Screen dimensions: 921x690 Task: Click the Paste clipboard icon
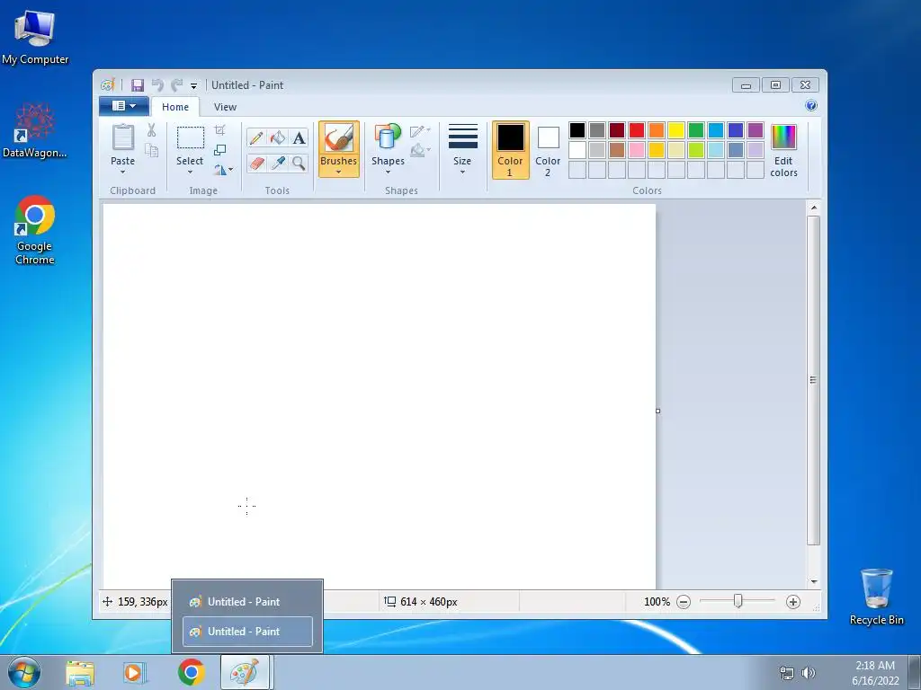point(122,137)
